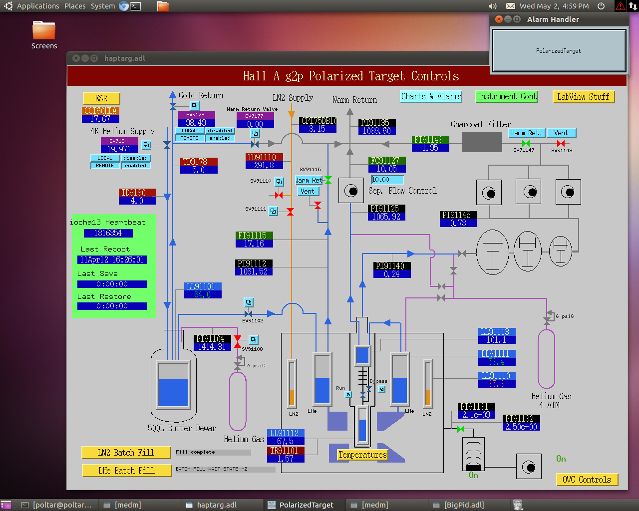Image resolution: width=639 pixels, height=511 pixels.
Task: Open SV91110 related display icon
Action: point(279,182)
